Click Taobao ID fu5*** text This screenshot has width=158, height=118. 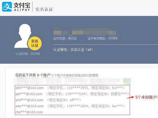[117, 88]
